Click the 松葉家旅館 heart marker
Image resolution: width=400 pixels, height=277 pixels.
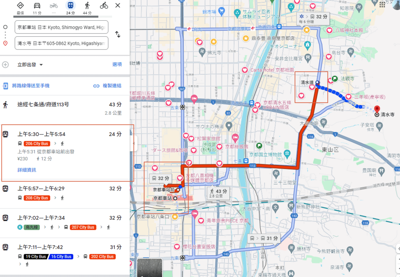tap(191, 139)
